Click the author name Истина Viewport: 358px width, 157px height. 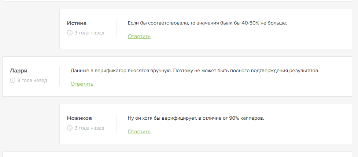coord(77,23)
